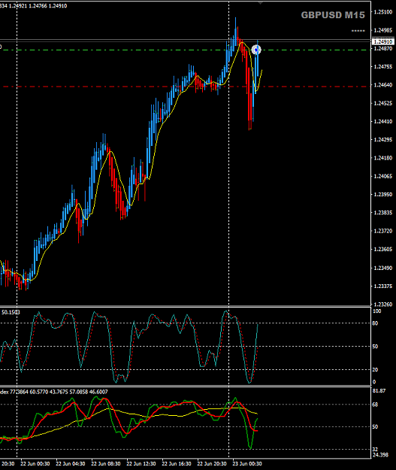Click the 1.24985 price axis label
Image resolution: width=396 pixels, height=470 pixels.
[383, 30]
